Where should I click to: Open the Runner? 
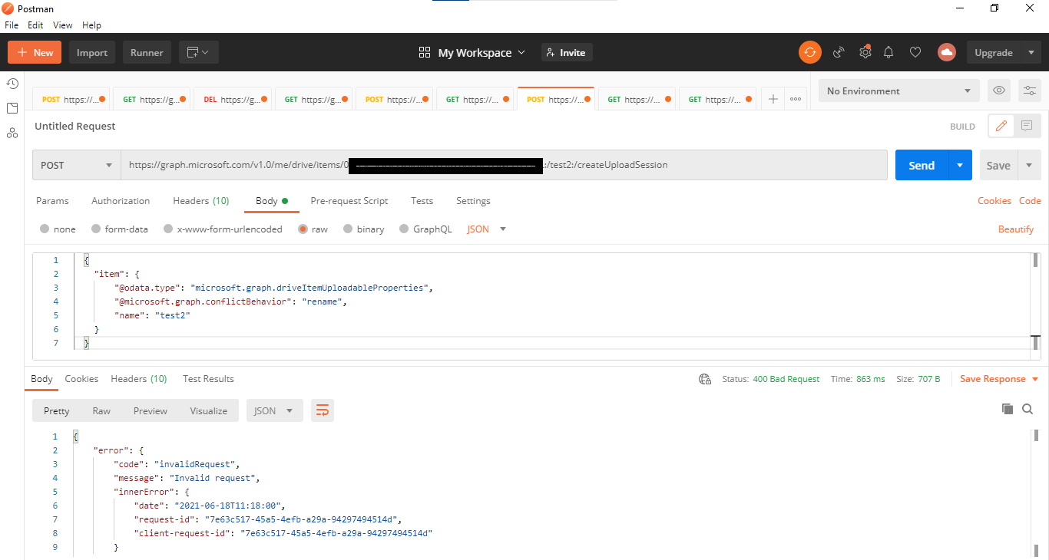147,52
